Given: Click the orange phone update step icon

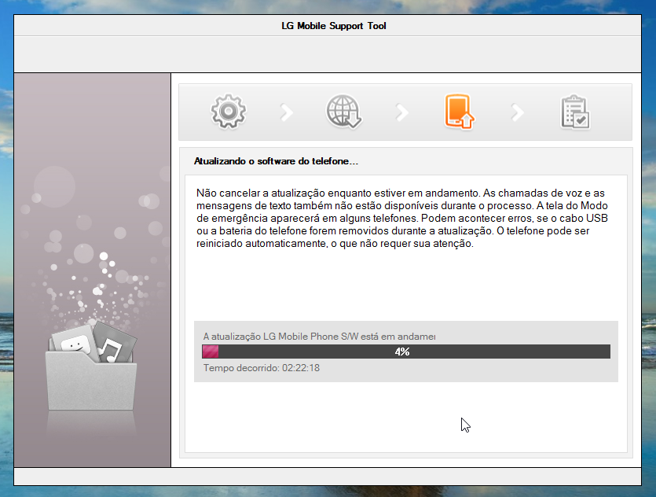Looking at the screenshot, I should click(x=459, y=112).
